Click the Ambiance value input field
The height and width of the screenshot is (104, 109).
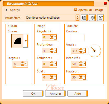pyautogui.click(x=46, y=64)
